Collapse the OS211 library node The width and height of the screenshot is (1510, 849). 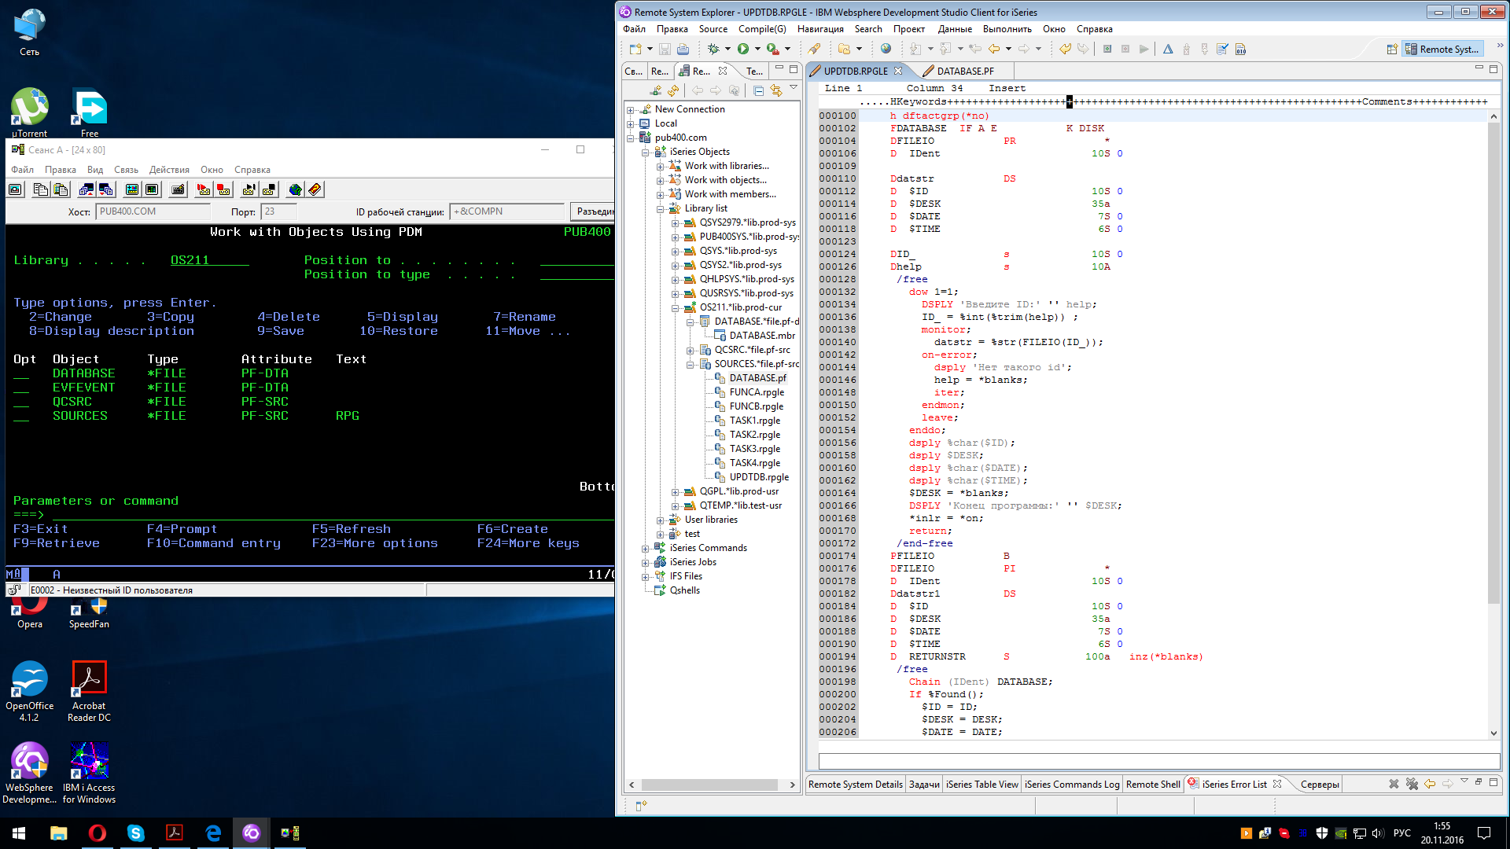[675, 307]
